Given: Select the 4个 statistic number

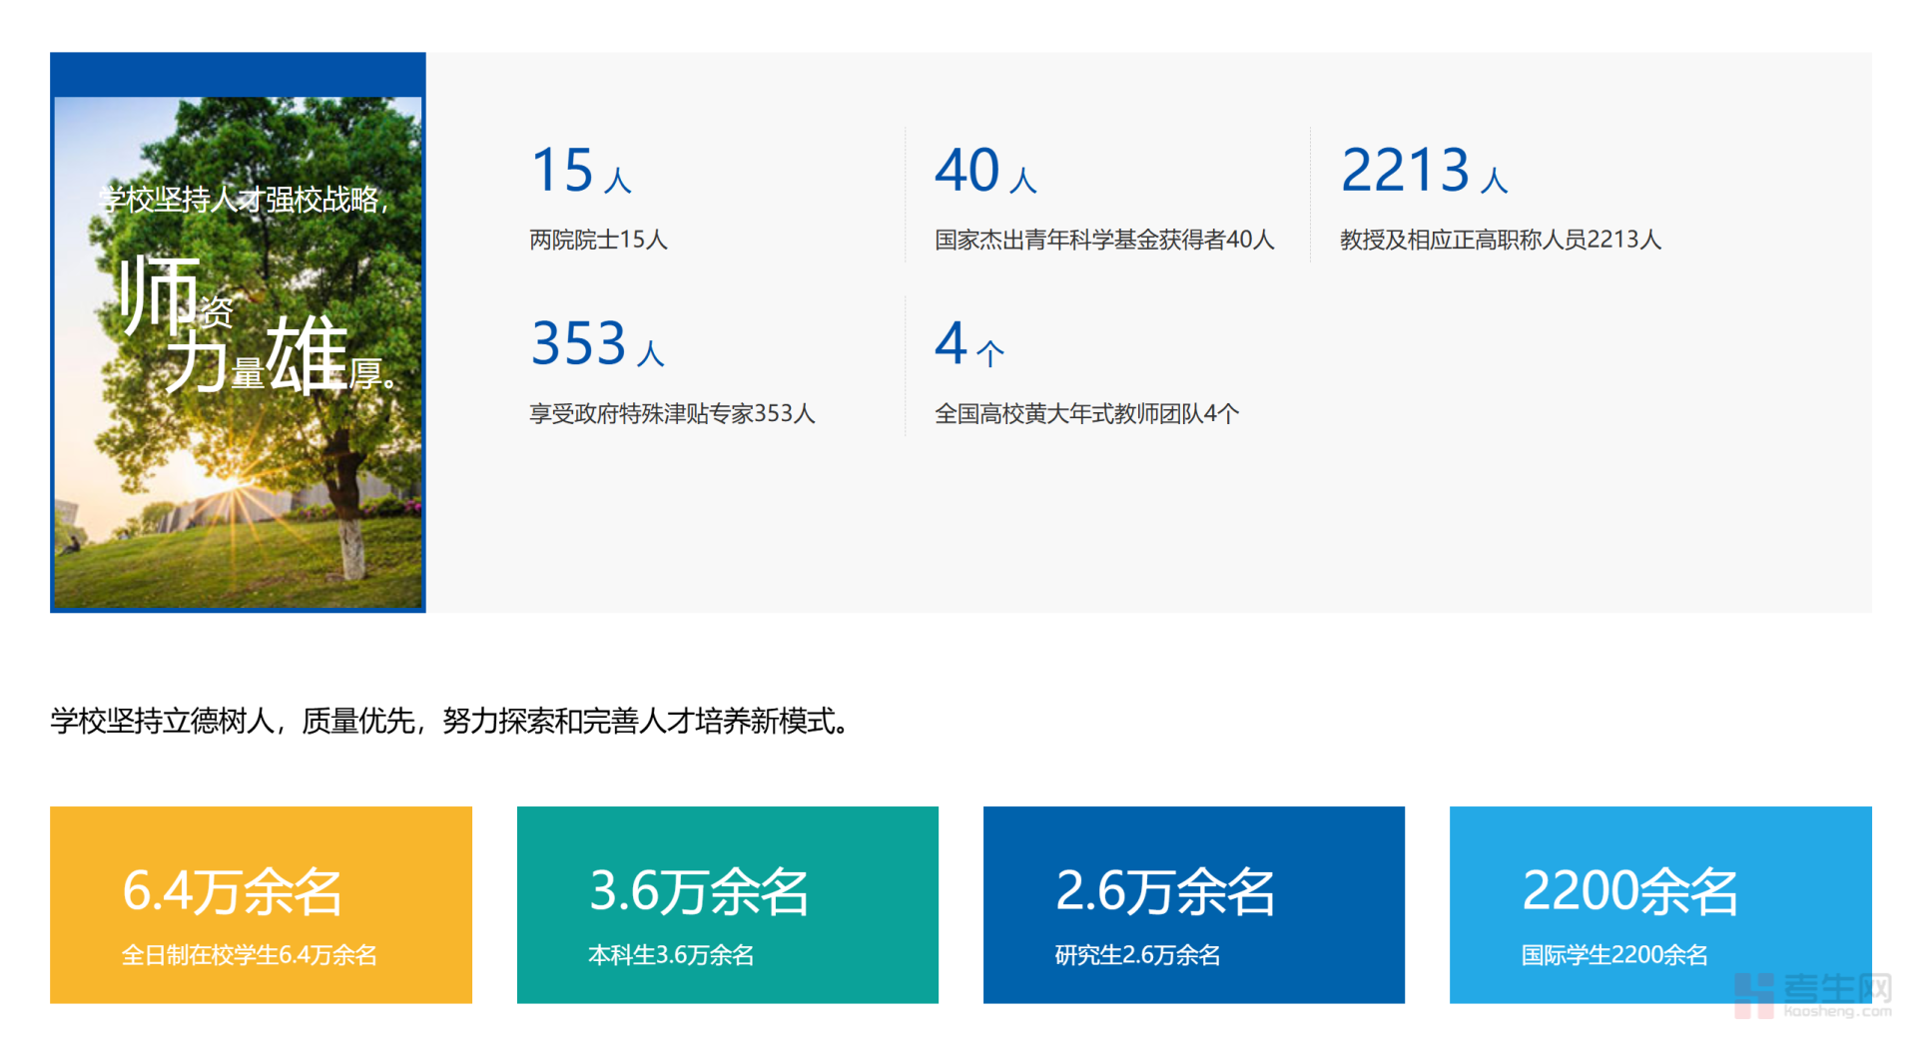Looking at the screenshot, I should (968, 344).
